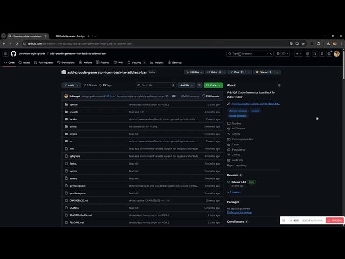345x259 pixels.
Task: Open Projects tab
Action: pos(103,63)
